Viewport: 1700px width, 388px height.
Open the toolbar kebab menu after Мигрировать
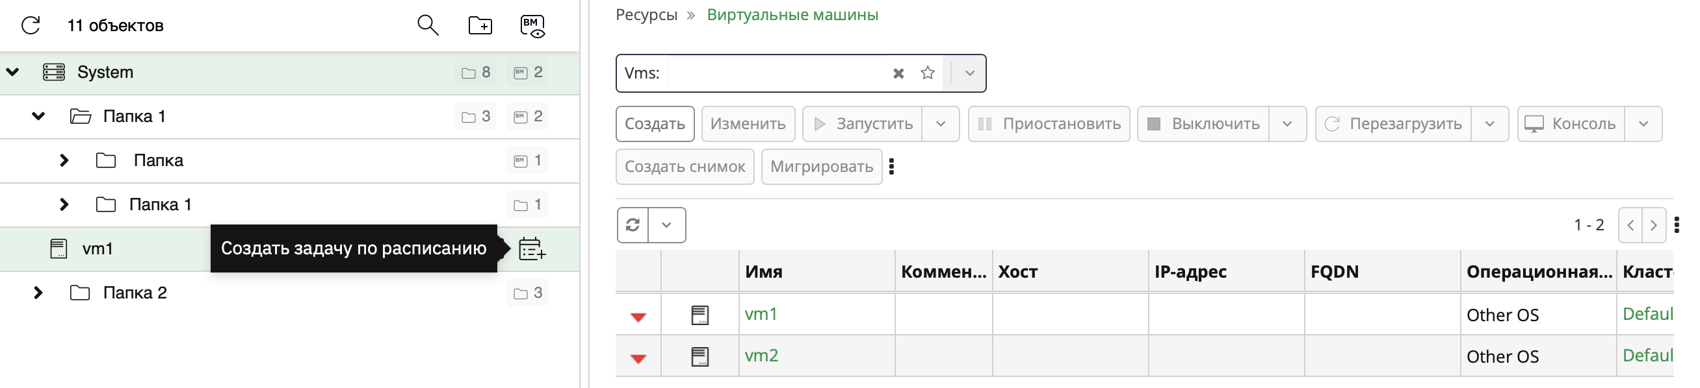[x=891, y=167]
